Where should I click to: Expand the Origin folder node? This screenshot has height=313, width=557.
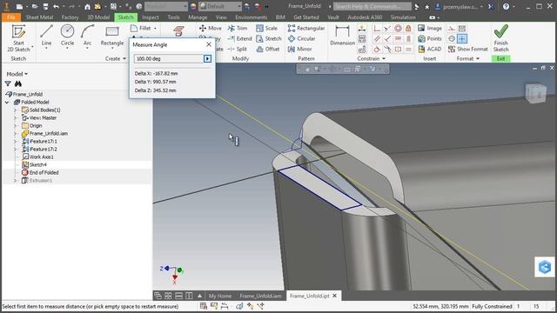click(x=15, y=125)
